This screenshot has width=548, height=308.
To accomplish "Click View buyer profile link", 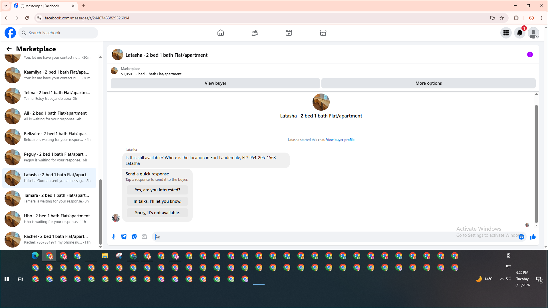I will pyautogui.click(x=340, y=140).
